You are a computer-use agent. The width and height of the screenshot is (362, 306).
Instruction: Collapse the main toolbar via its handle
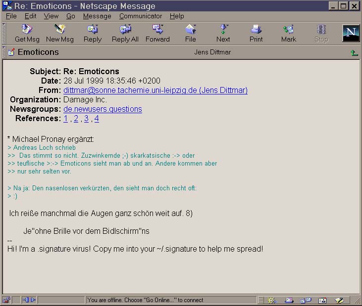click(x=3, y=34)
